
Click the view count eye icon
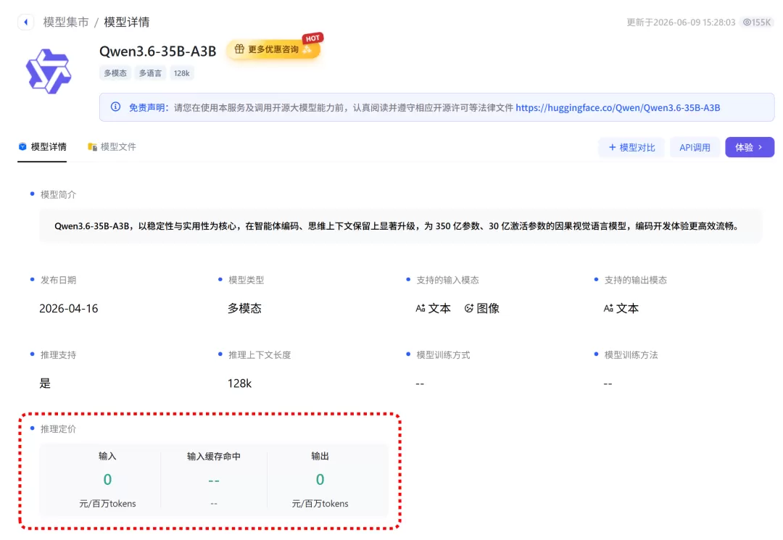click(747, 22)
